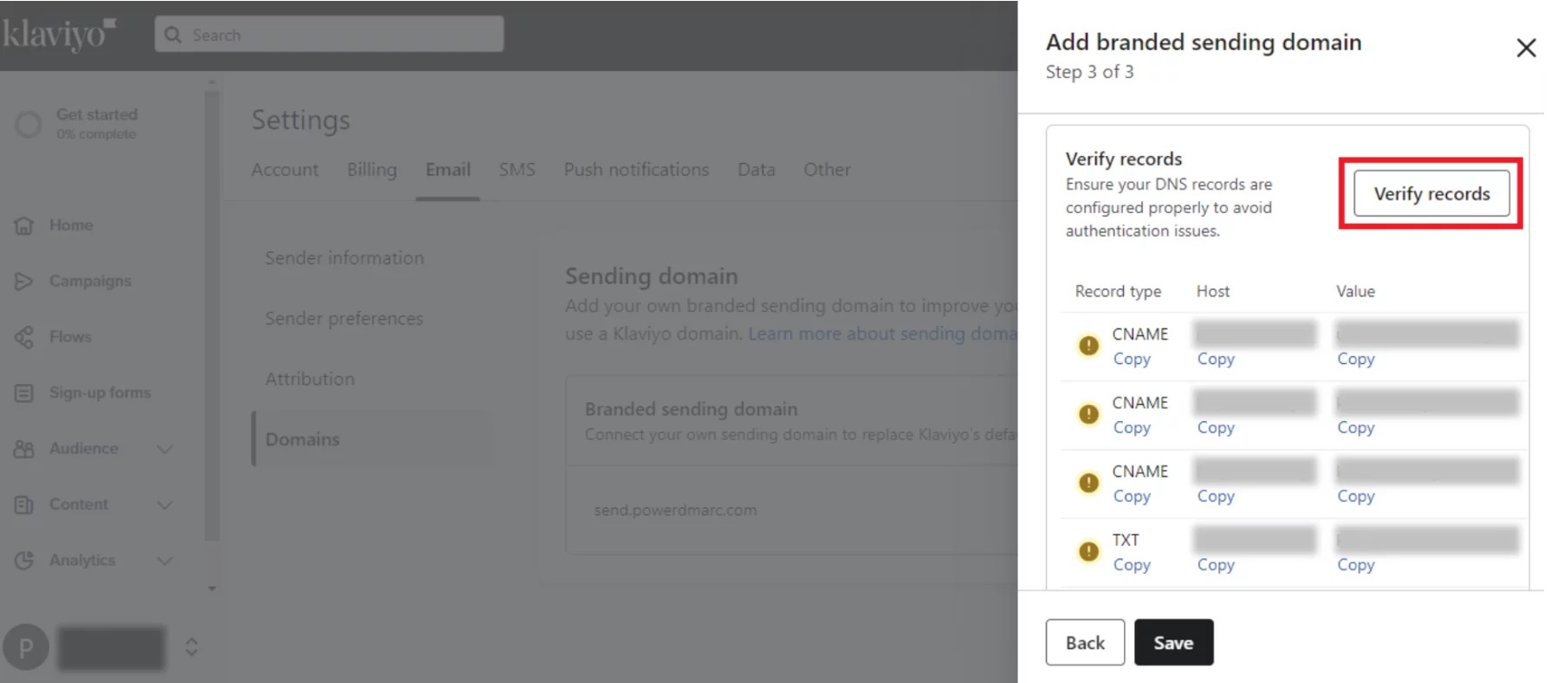Copy value of third CNAME row
The width and height of the screenshot is (1551, 683).
(1355, 496)
